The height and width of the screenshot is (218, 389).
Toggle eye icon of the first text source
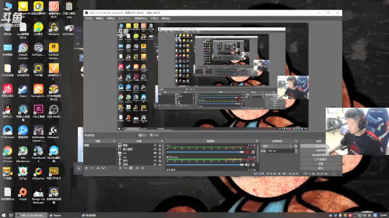coord(155,157)
